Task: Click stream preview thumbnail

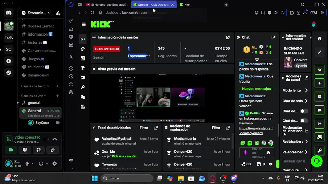Action: [x=162, y=98]
